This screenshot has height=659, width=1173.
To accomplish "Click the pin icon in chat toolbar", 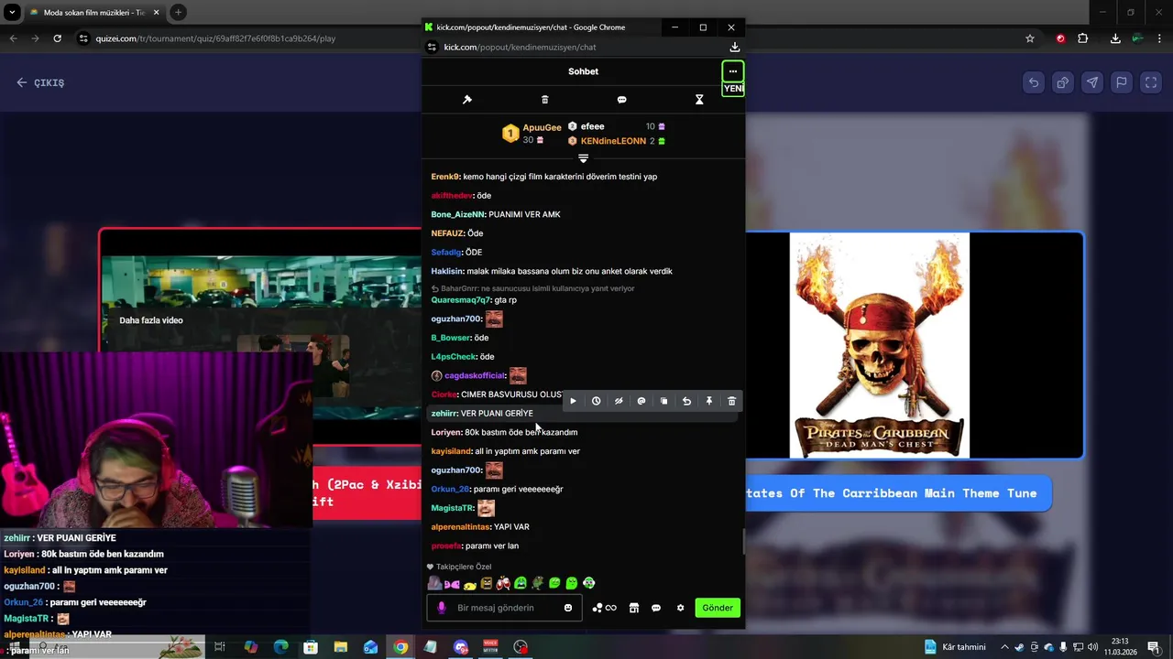I will 467,100.
